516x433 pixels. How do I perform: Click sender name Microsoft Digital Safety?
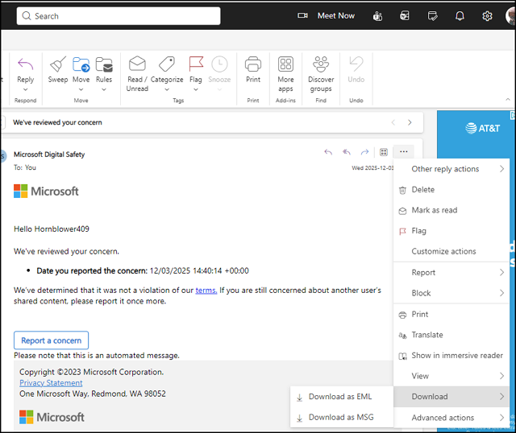[49, 155]
